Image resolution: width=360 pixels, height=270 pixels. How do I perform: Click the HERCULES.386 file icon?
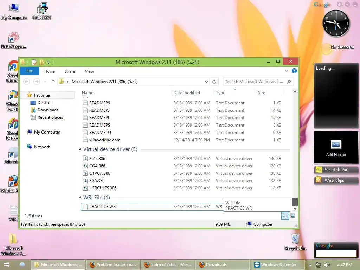click(x=85, y=188)
